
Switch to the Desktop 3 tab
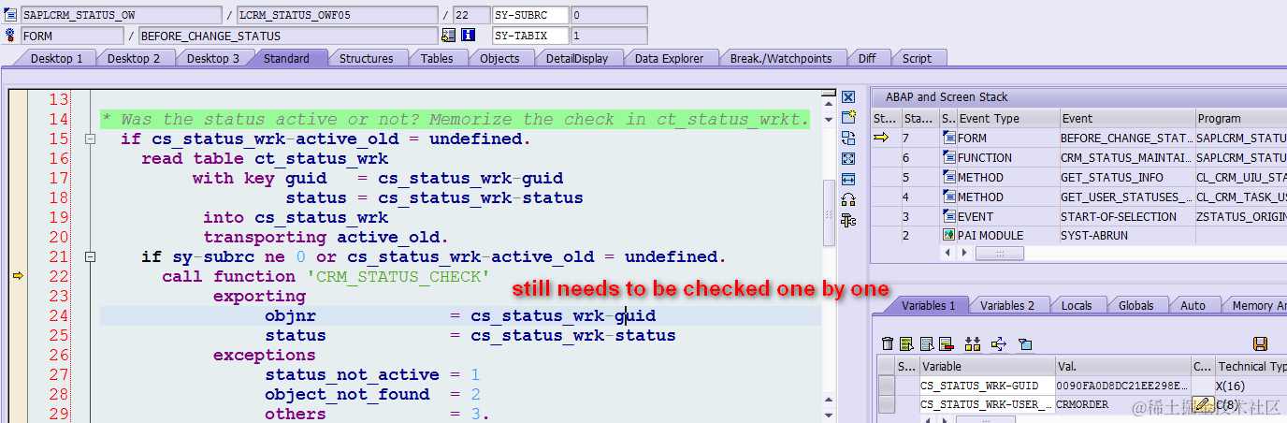212,58
